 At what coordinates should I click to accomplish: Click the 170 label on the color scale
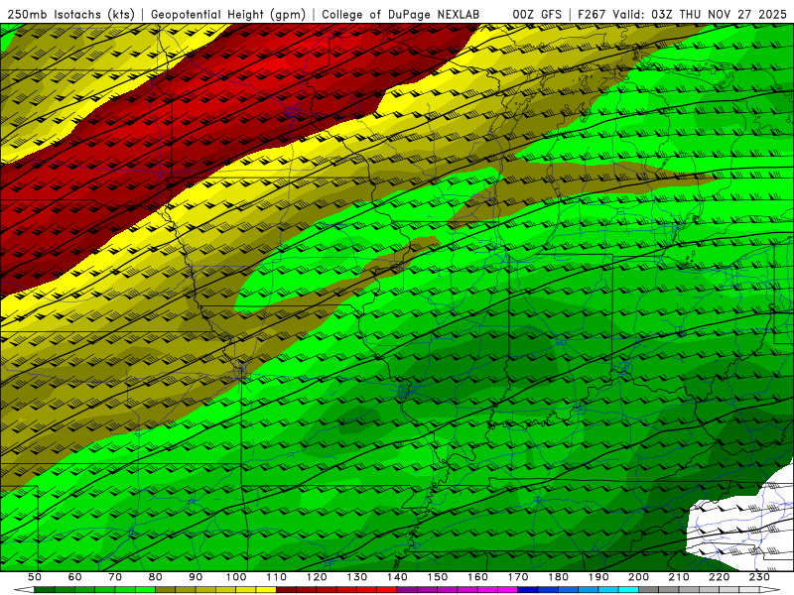point(518,577)
